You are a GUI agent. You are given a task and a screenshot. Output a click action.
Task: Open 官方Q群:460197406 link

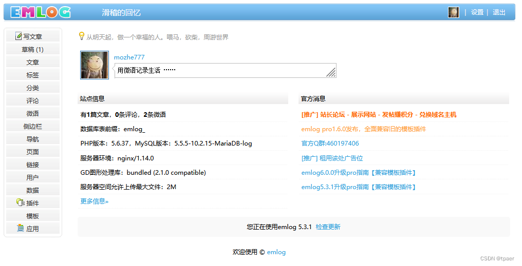(x=330, y=144)
